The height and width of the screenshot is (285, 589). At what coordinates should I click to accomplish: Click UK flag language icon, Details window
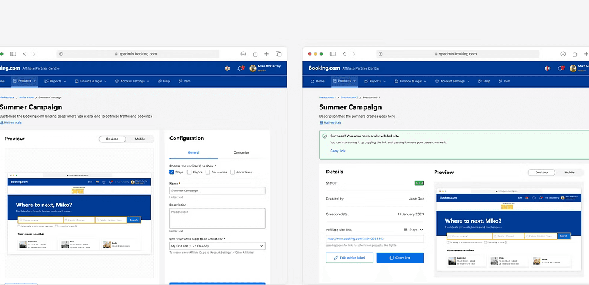point(547,68)
